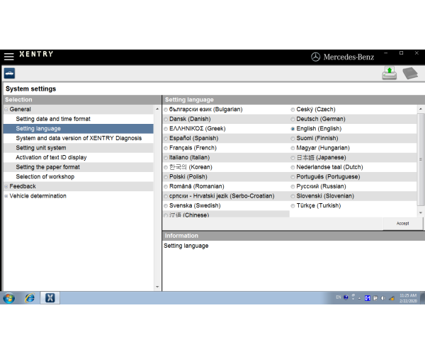The width and height of the screenshot is (425, 354).
Task: Select the Chinese language radio button
Action: click(x=166, y=215)
